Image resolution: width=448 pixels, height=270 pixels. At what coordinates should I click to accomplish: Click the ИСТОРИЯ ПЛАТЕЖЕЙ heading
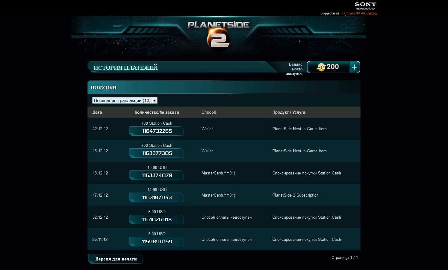126,68
